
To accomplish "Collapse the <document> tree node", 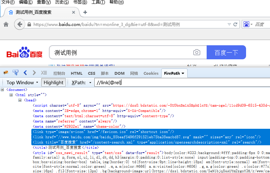I will pos(2,89).
